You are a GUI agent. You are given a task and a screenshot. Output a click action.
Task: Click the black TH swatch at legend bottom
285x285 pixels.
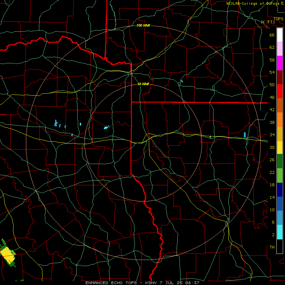click(280, 246)
